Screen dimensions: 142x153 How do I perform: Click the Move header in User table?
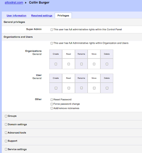pyautogui.click(x=94, y=78)
